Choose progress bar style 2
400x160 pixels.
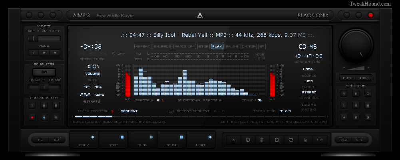pyautogui.click(x=44, y=105)
